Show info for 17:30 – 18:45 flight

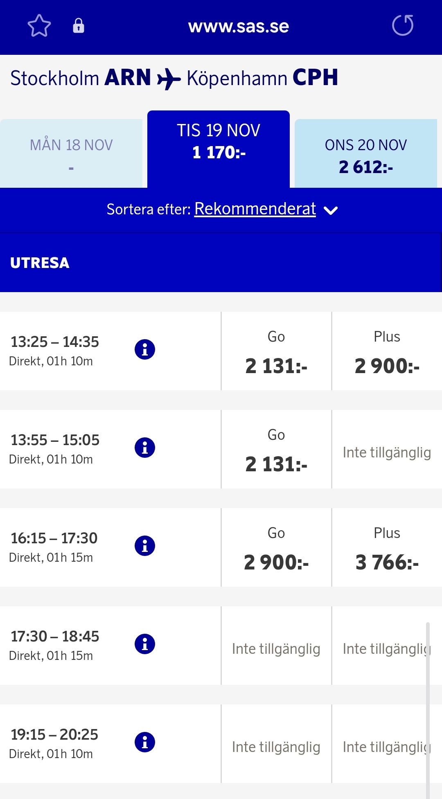pos(145,644)
